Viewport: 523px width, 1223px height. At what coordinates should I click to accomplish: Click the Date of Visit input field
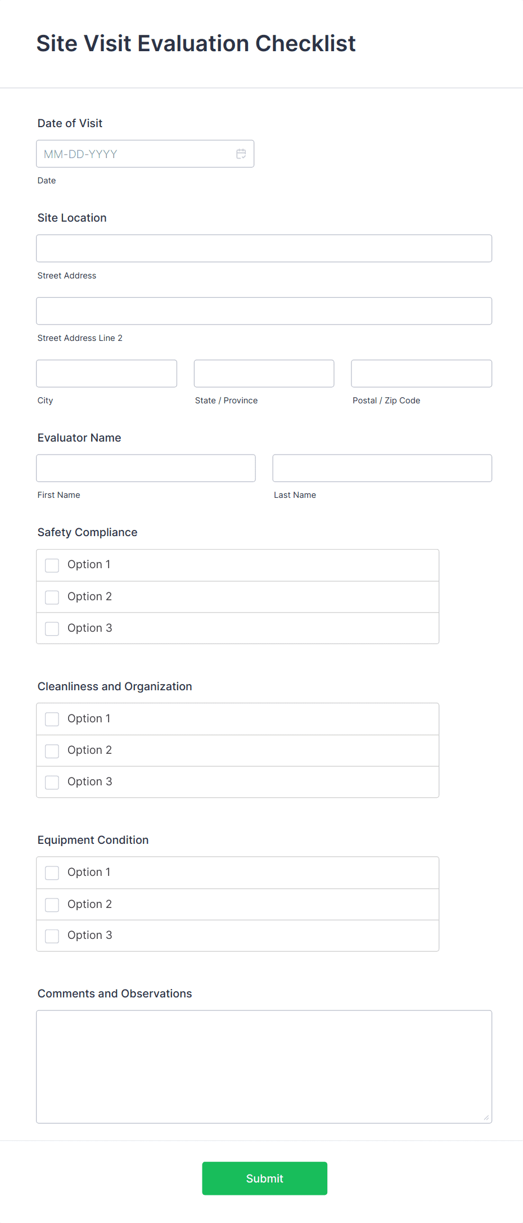[x=135, y=154]
